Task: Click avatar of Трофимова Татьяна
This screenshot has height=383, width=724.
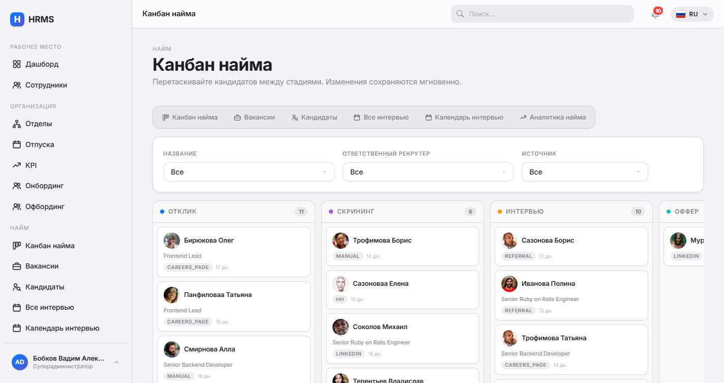Action: point(509,338)
